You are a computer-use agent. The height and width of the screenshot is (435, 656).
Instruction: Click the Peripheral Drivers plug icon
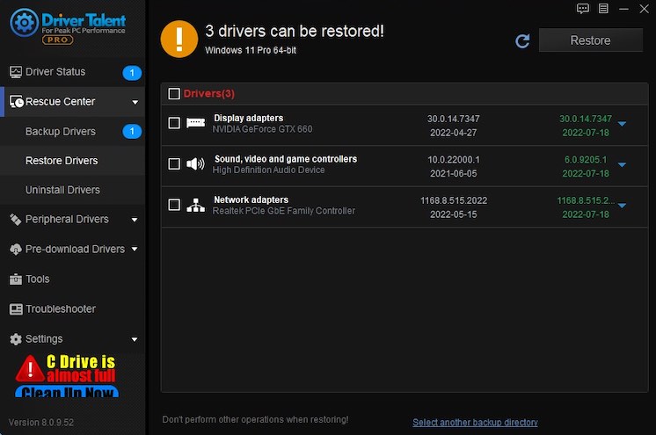[x=16, y=219]
